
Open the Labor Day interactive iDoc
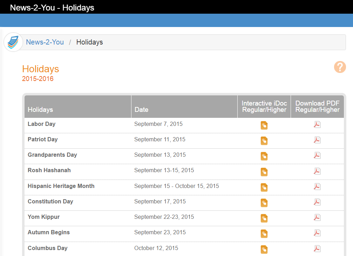tap(264, 126)
